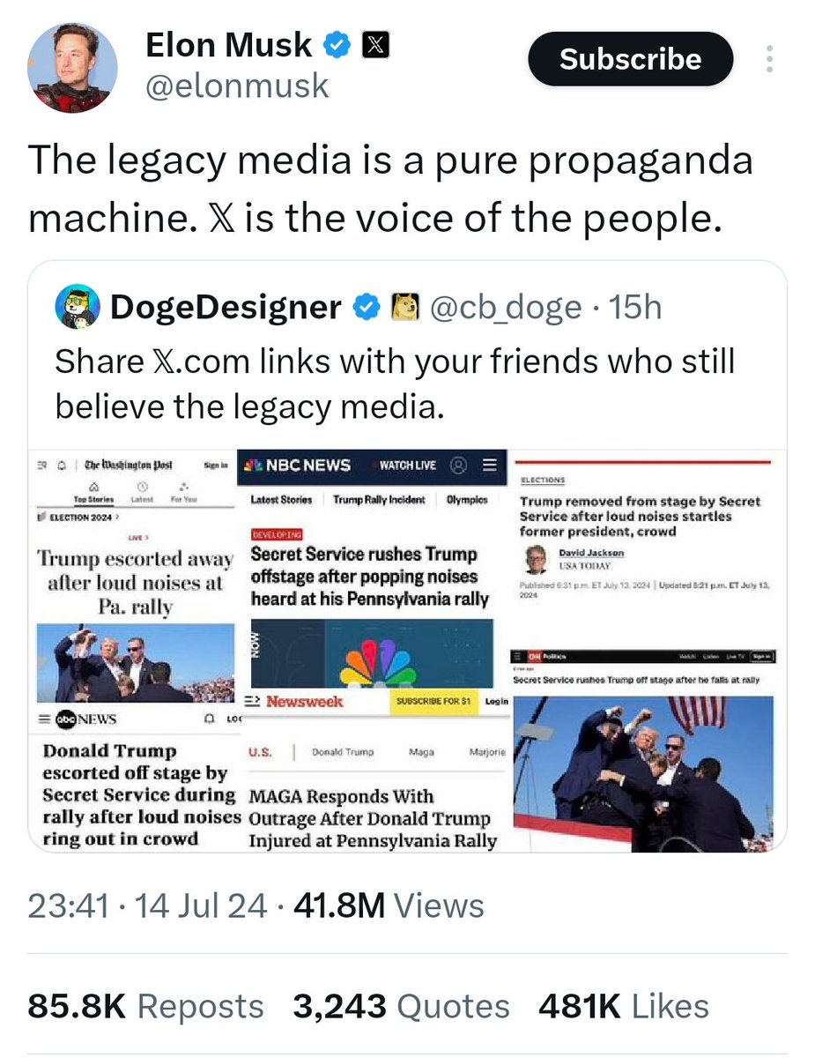Open the @cb_doge handle

point(505,307)
